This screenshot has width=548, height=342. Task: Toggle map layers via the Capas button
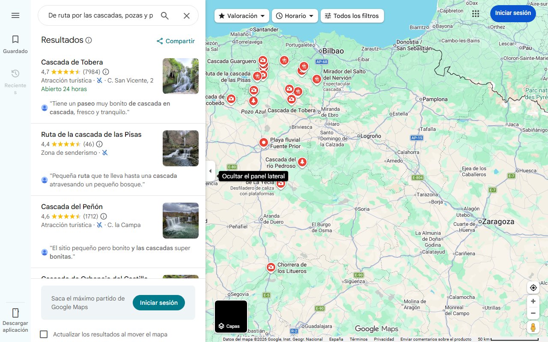(230, 316)
